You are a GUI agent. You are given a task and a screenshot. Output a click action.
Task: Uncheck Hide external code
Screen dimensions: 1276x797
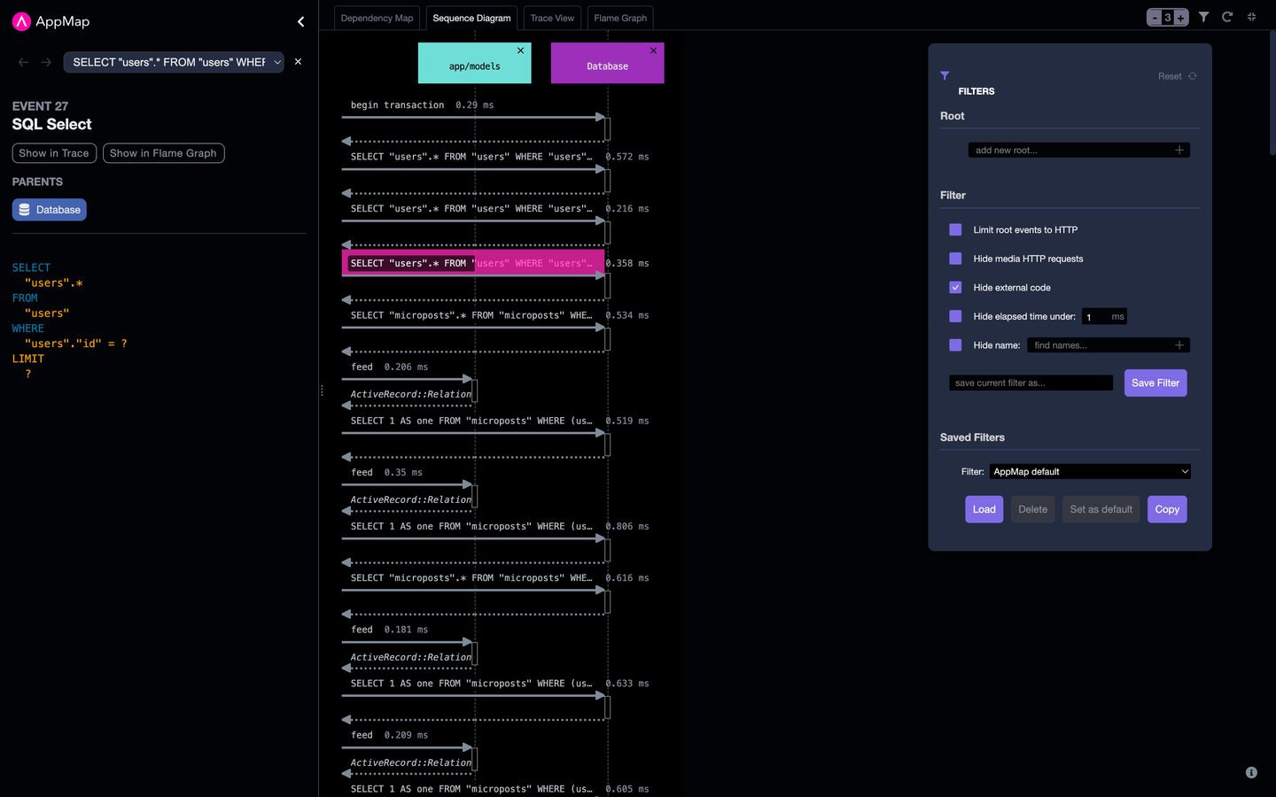click(955, 287)
